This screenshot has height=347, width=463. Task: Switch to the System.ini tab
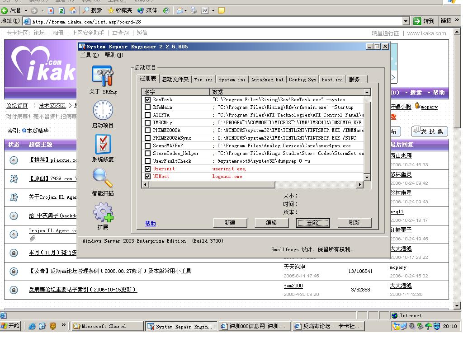pyautogui.click(x=231, y=80)
